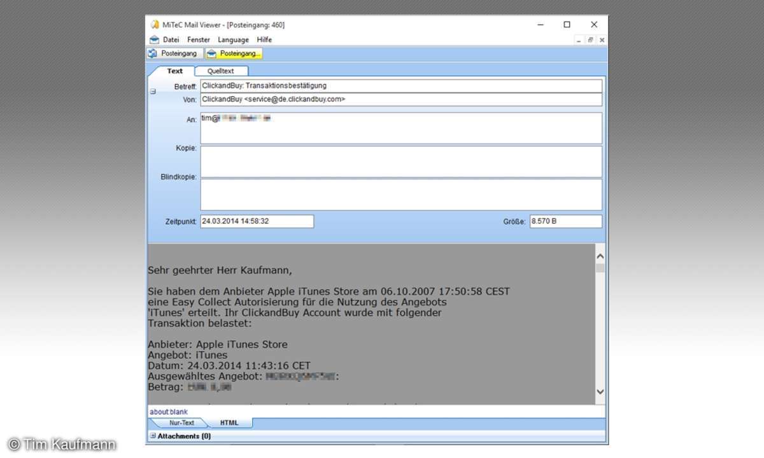This screenshot has width=764, height=458.
Task: Restore the inner MDI child window
Action: [x=590, y=40]
